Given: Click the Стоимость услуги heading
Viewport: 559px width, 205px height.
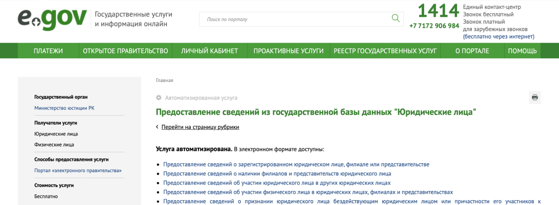Looking at the screenshot, I should [x=54, y=185].
